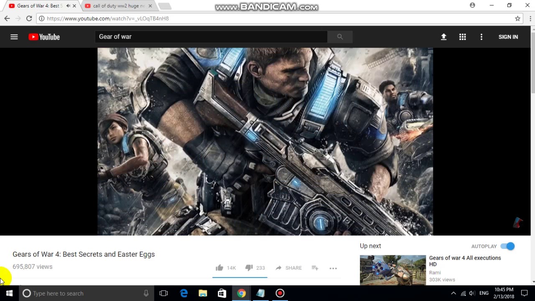Open the YouTube guide hamburger menu

click(x=14, y=37)
